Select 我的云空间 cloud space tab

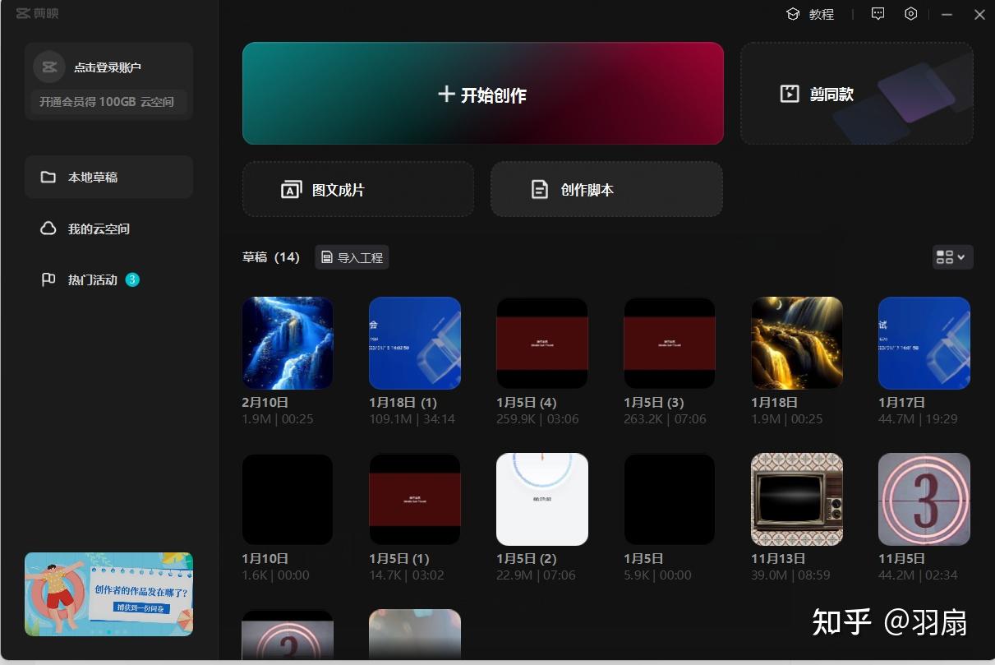point(108,229)
